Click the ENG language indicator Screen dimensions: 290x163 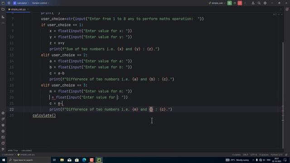269,160
